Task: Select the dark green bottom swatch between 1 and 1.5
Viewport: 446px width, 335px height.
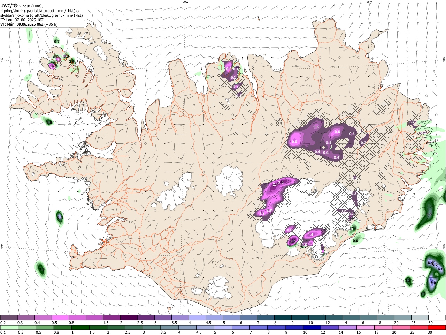Action: (80, 327)
